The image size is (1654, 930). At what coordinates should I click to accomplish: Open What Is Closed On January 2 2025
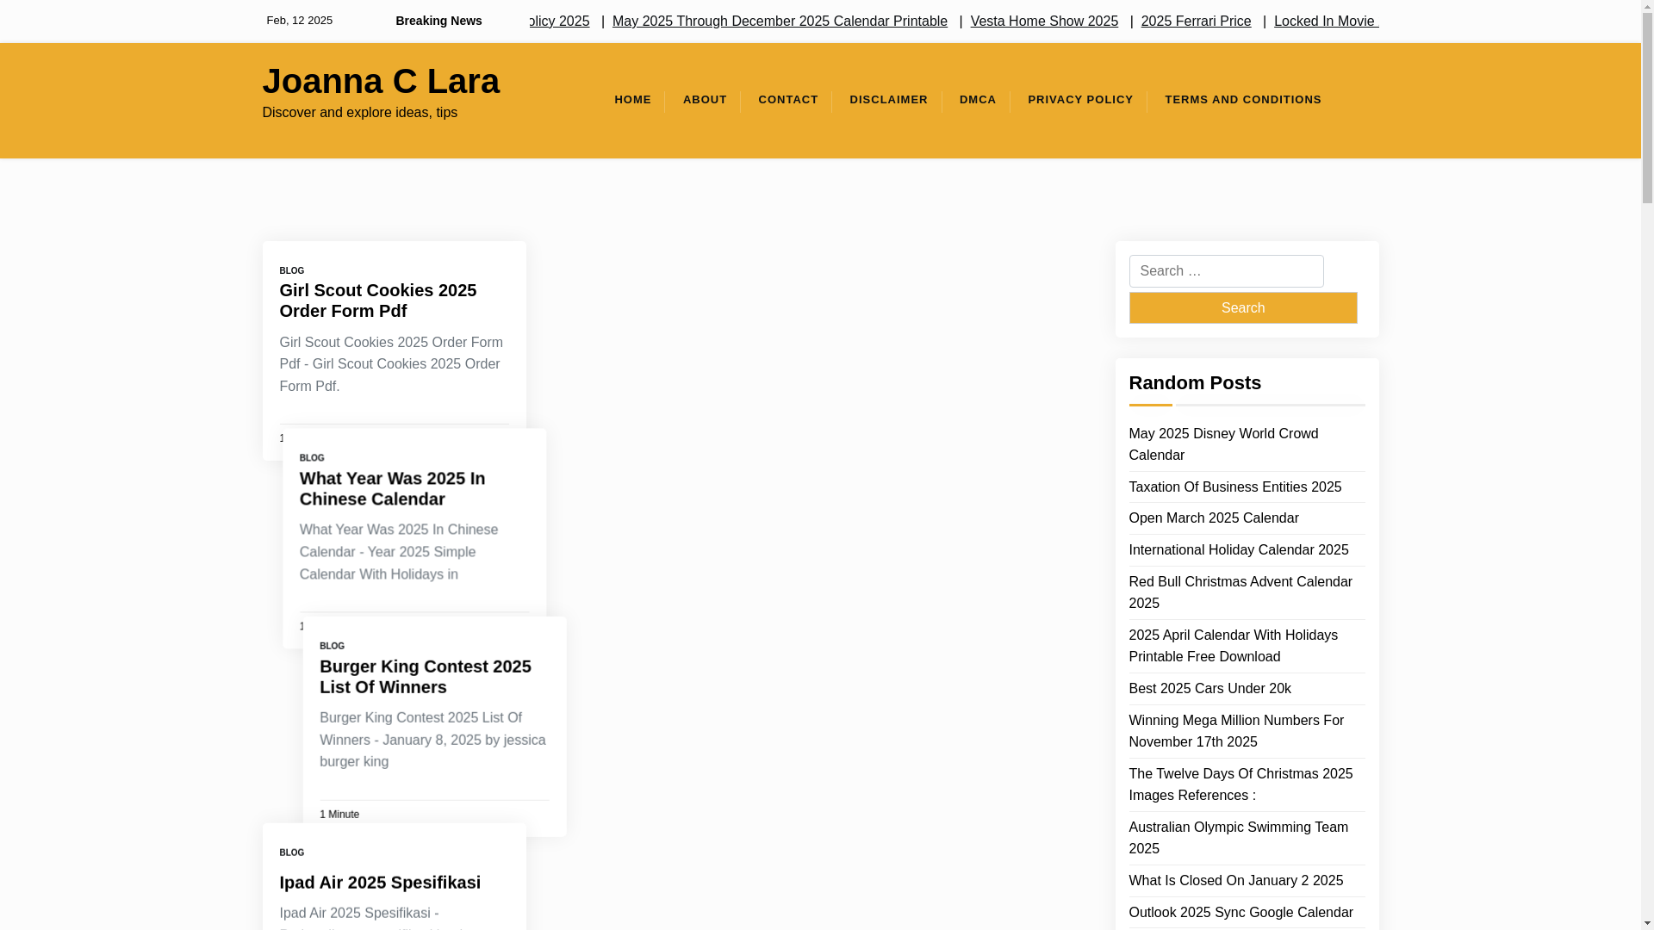tap(1235, 880)
